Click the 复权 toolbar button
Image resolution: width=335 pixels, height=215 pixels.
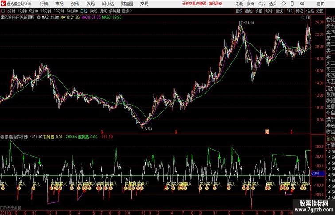(239, 11)
